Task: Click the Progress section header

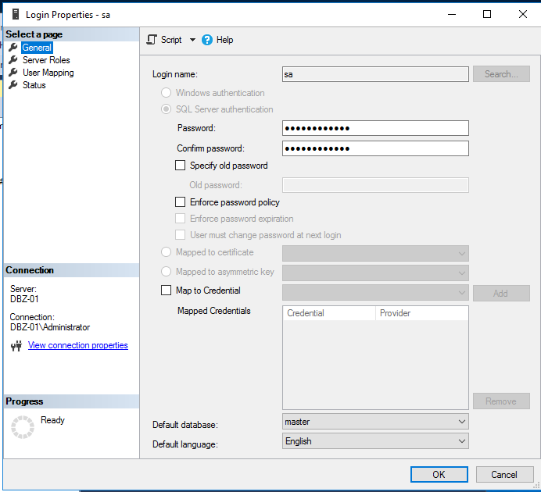Action: (x=71, y=401)
